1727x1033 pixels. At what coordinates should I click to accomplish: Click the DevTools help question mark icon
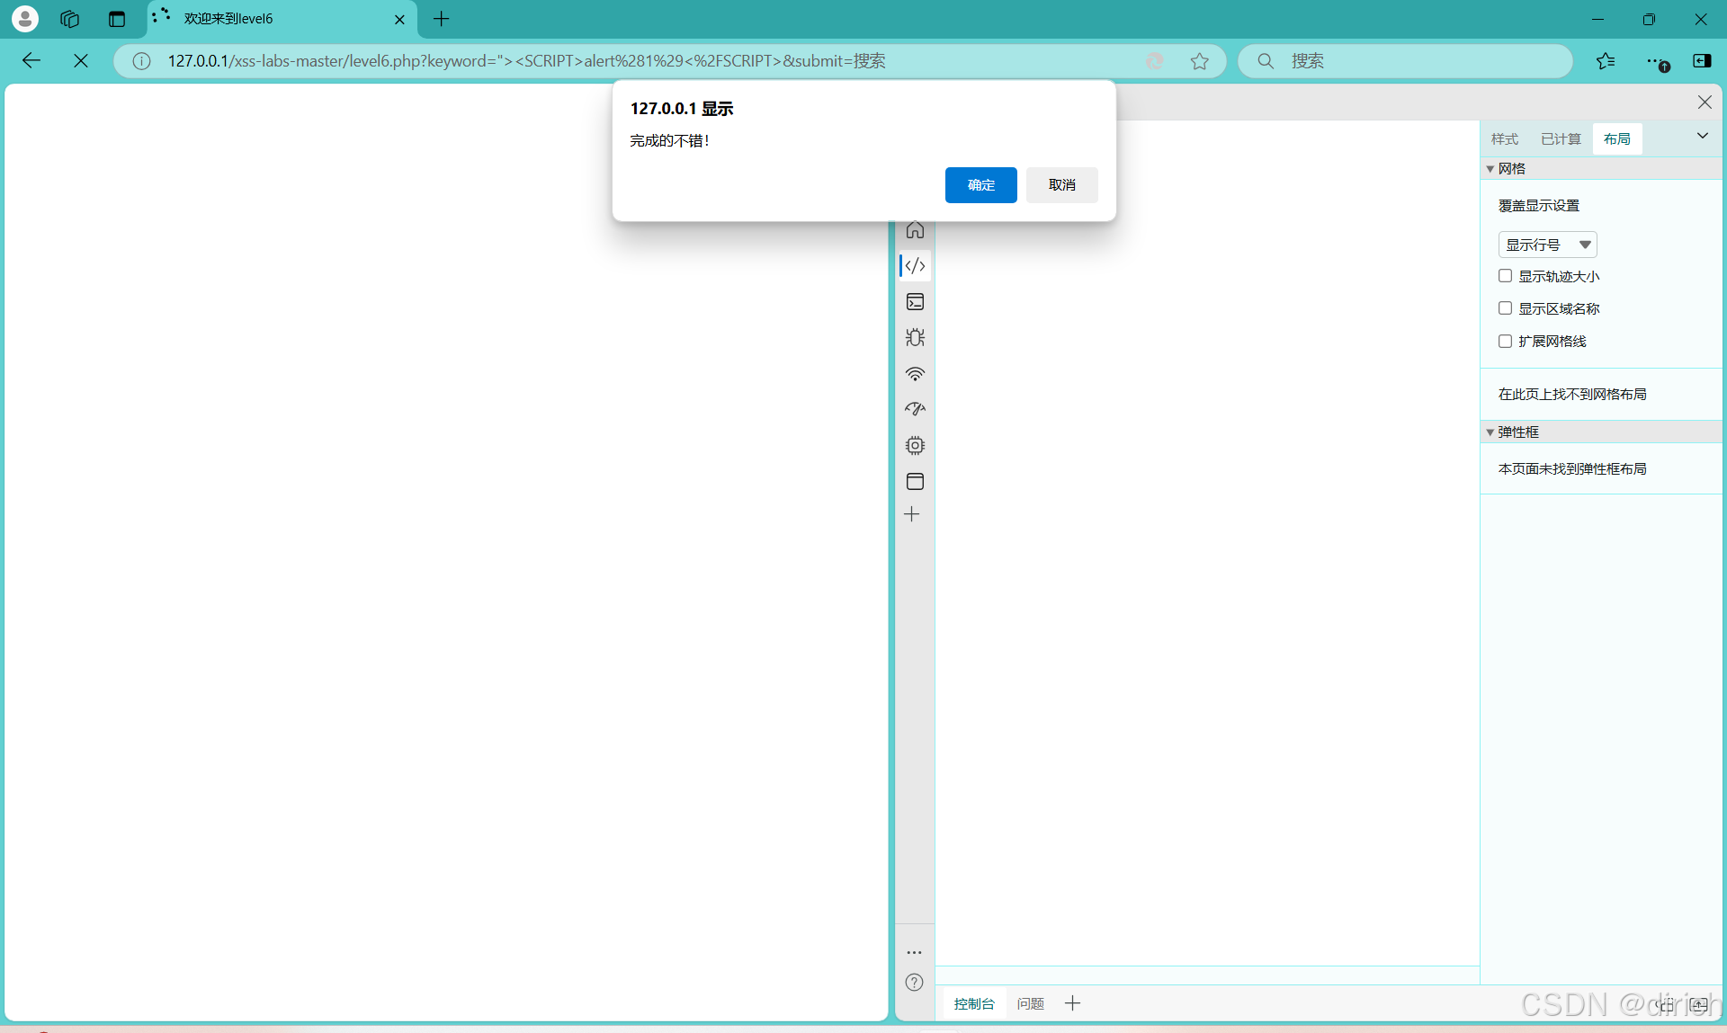point(914,983)
